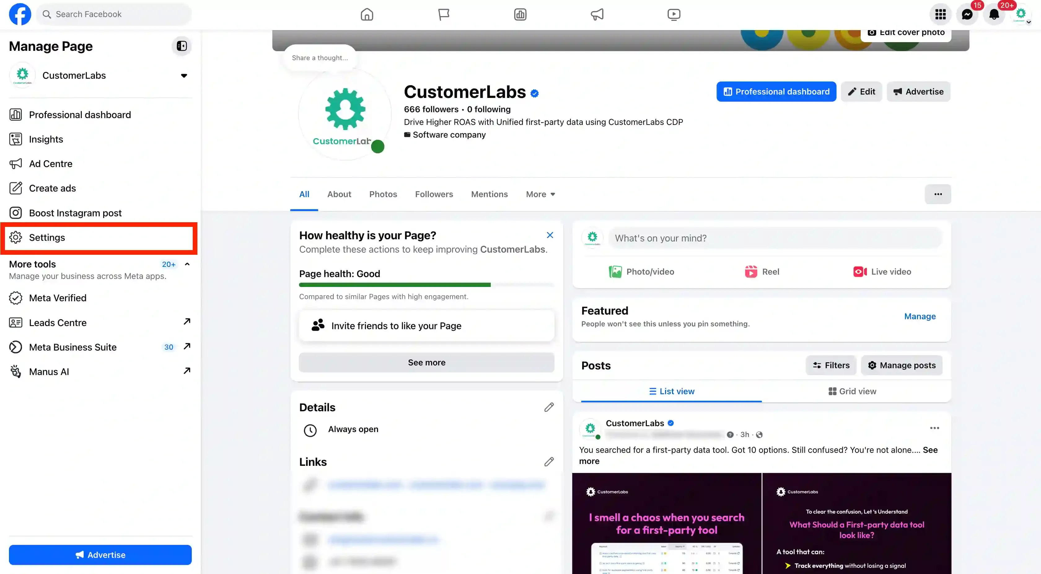
Task: Click Invite friends to like your Page
Action: tap(426, 326)
